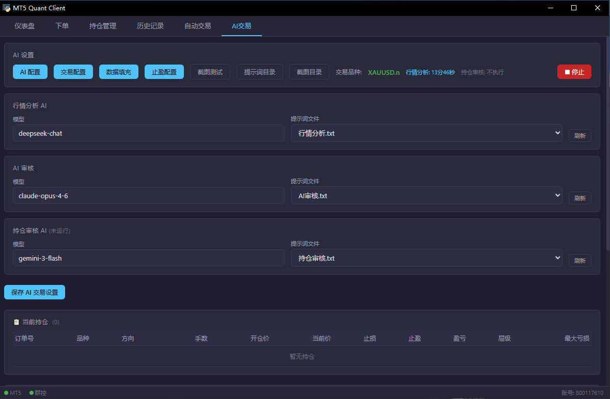The height and width of the screenshot is (399, 610).
Task: Click the claude-opus-4-6 model field
Action: click(x=148, y=196)
